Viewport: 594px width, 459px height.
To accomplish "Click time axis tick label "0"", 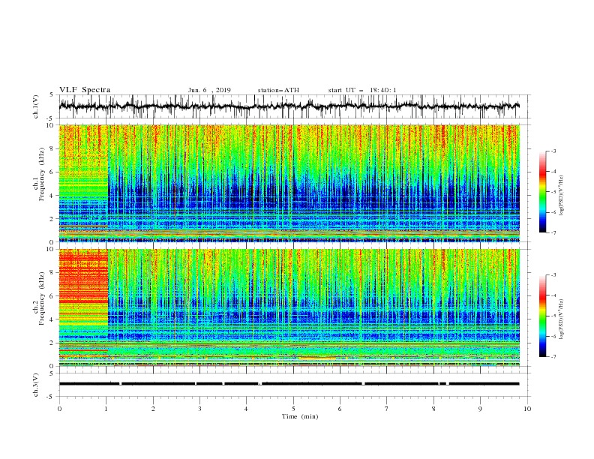I will point(59,409).
